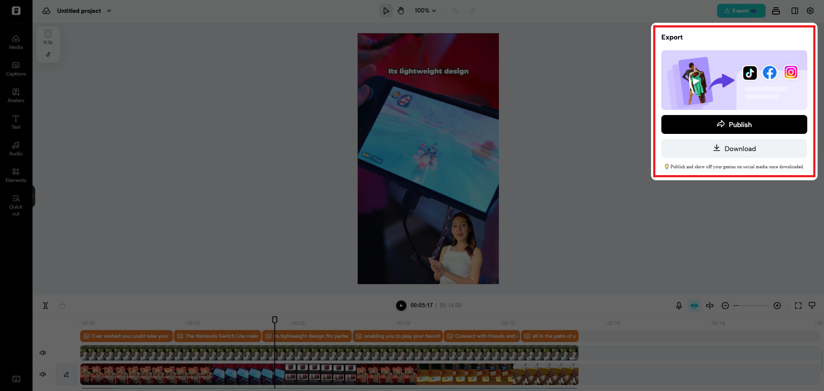This screenshot has width=824, height=391.
Task: Open the 100% zoom level dropdown
Action: click(x=425, y=10)
